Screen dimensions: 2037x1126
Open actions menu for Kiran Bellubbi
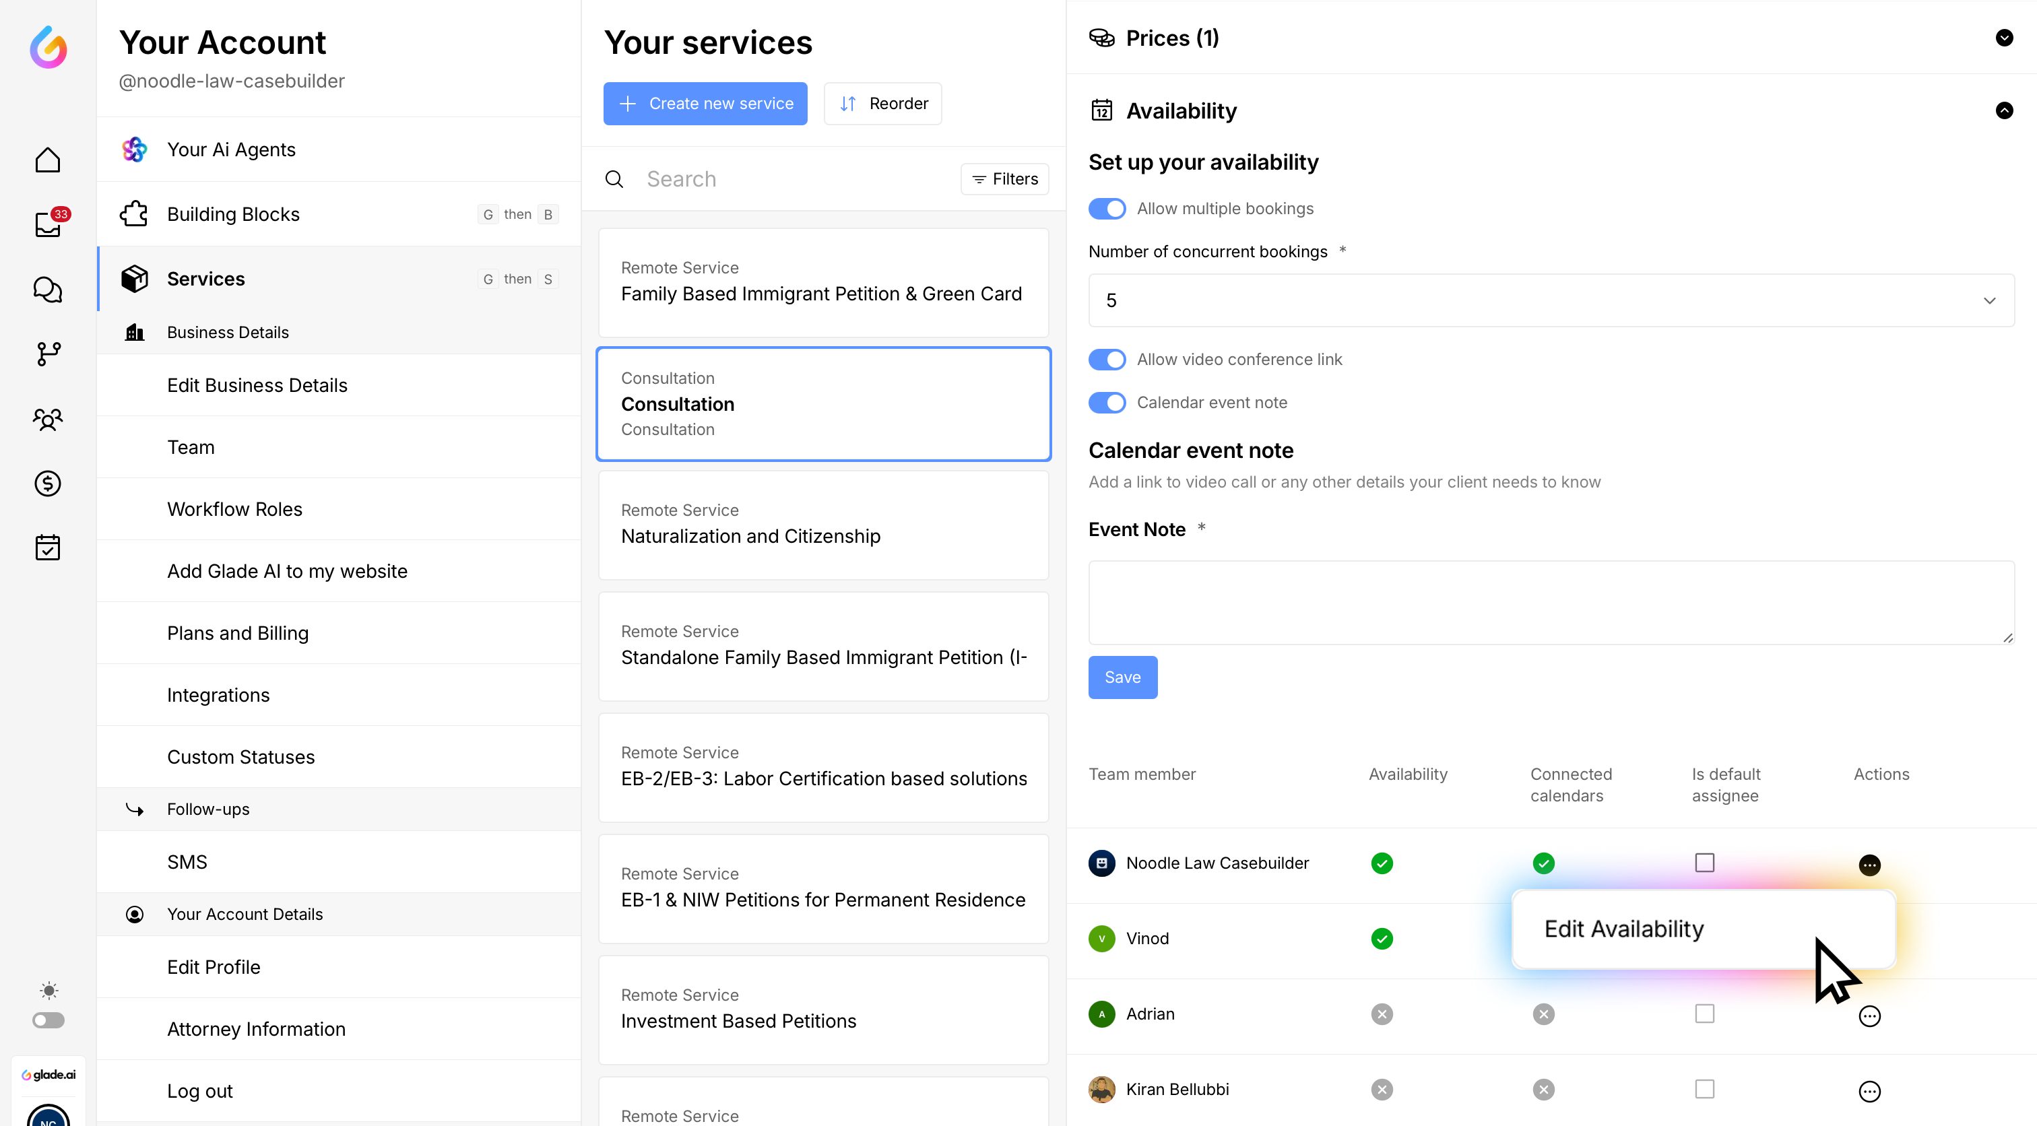point(1869,1091)
